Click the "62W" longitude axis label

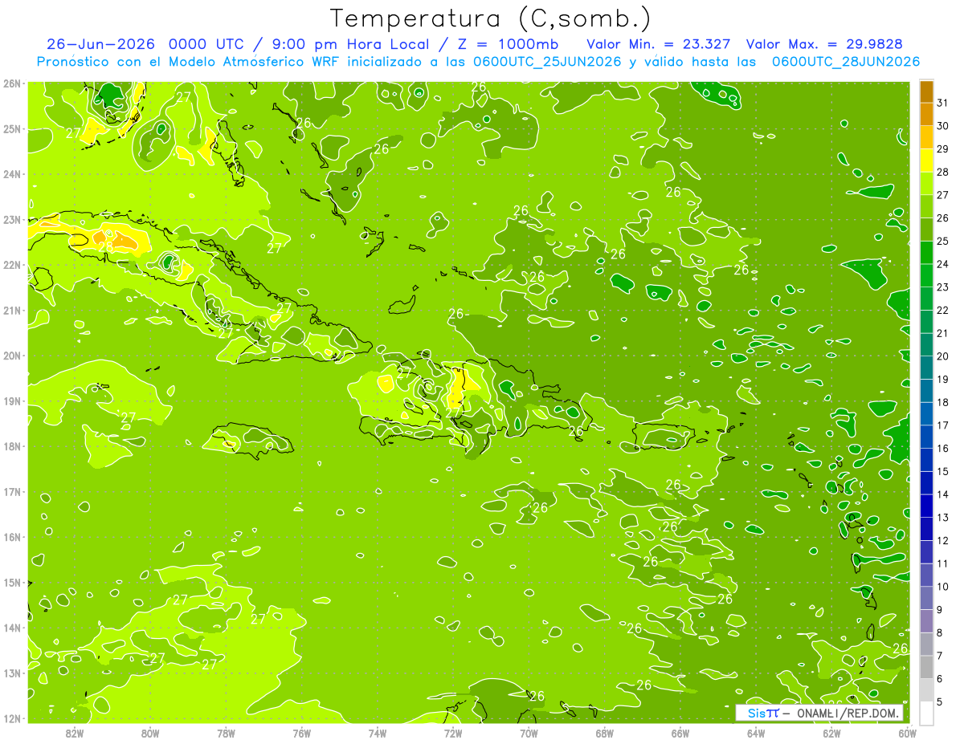pos(831,734)
